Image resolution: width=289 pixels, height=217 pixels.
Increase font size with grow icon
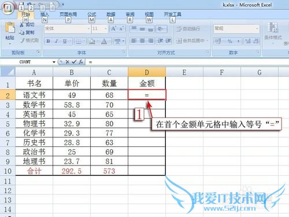[x=113, y=29]
